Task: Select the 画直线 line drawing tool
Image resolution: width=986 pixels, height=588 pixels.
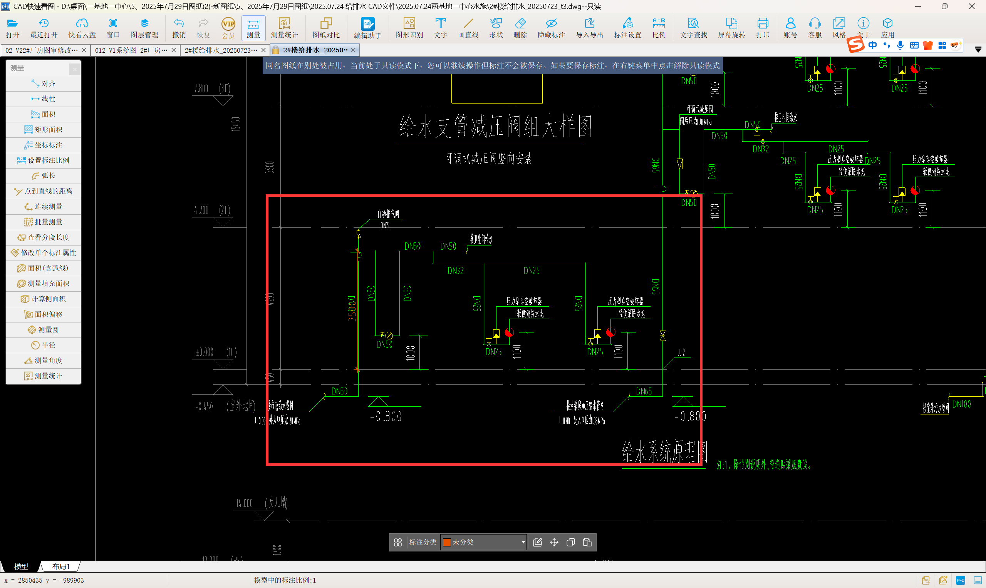Action: [x=468, y=28]
